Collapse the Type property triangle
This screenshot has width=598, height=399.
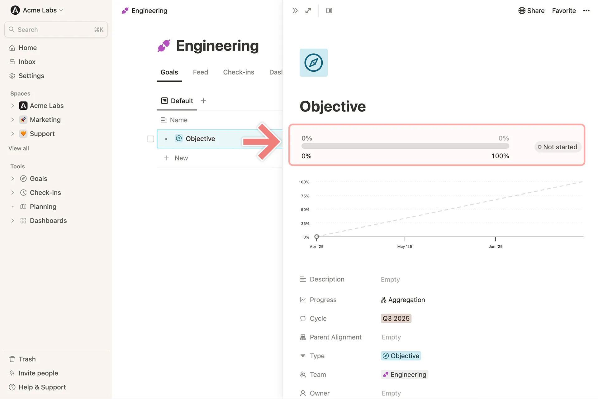[303, 356]
